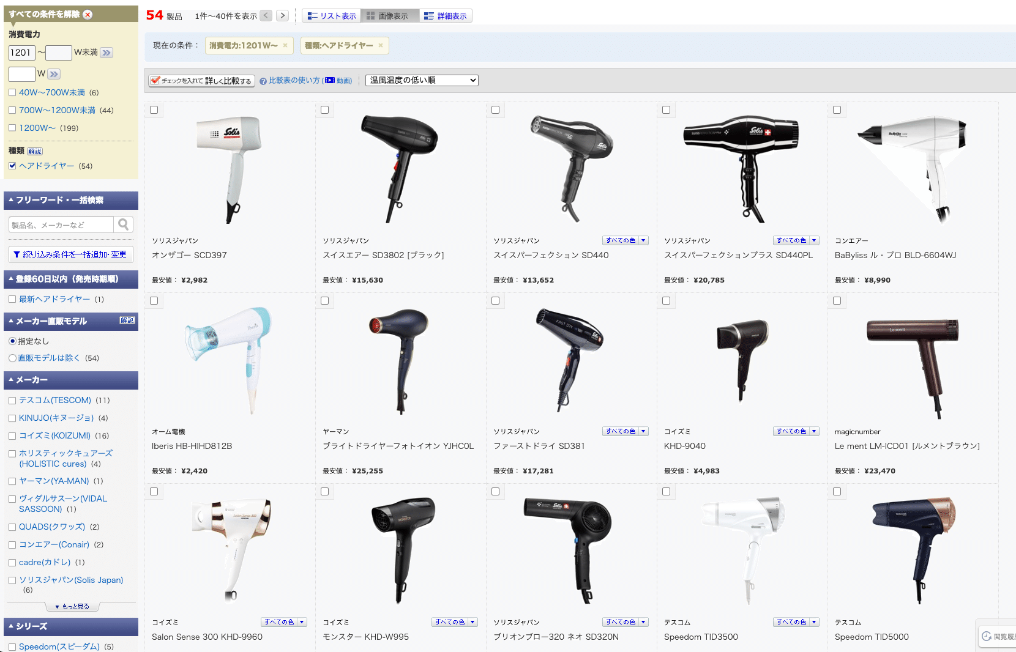Open すべての色 dropdown for スイスパーフェクション SD440
The image size is (1016, 652).
626,240
